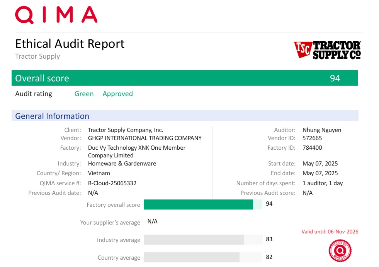Screen dimensions: 379x267
Task: Click the vendor name GHGP INTERNATIONAL TRADING COMPANY
Action: click(144, 138)
